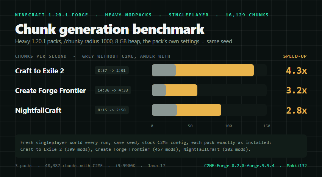Click the "3.2x" speed-up value
This screenshot has height=177, width=322.
click(296, 90)
